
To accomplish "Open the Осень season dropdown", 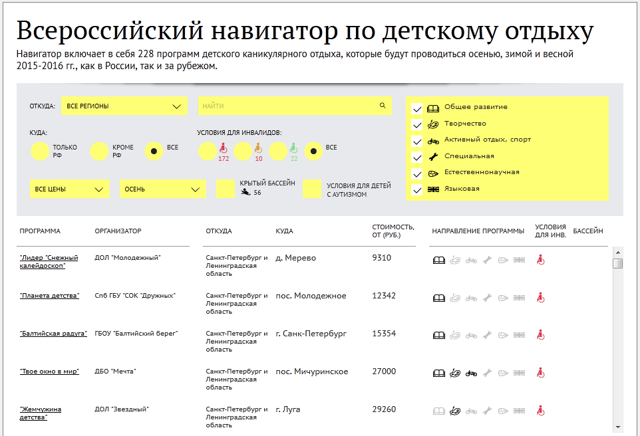I will (162, 189).
